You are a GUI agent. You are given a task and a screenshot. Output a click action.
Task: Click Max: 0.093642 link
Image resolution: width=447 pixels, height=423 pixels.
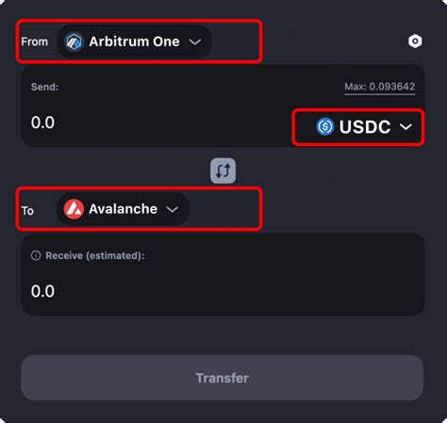point(380,87)
